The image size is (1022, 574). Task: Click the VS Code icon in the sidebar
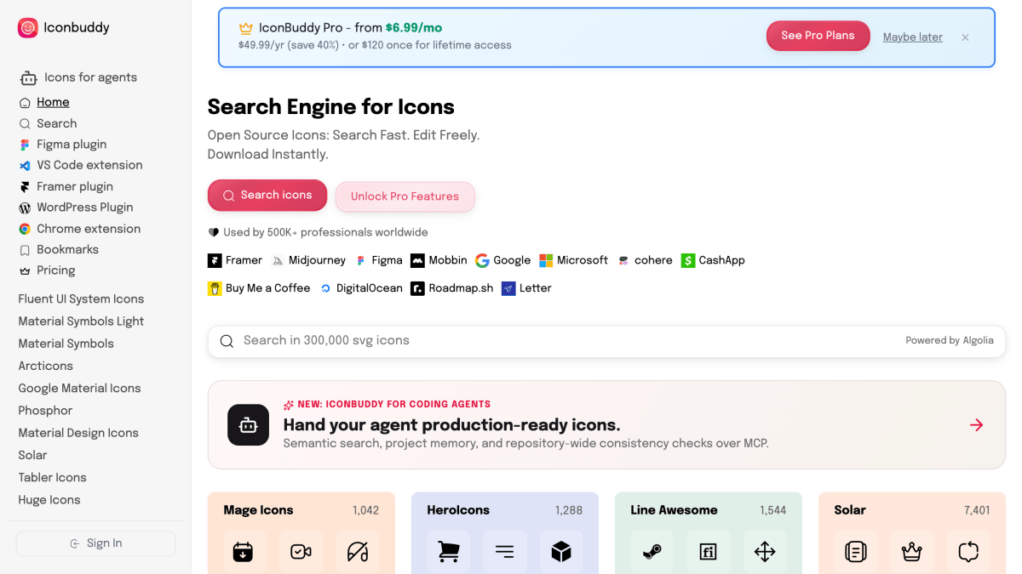point(25,166)
